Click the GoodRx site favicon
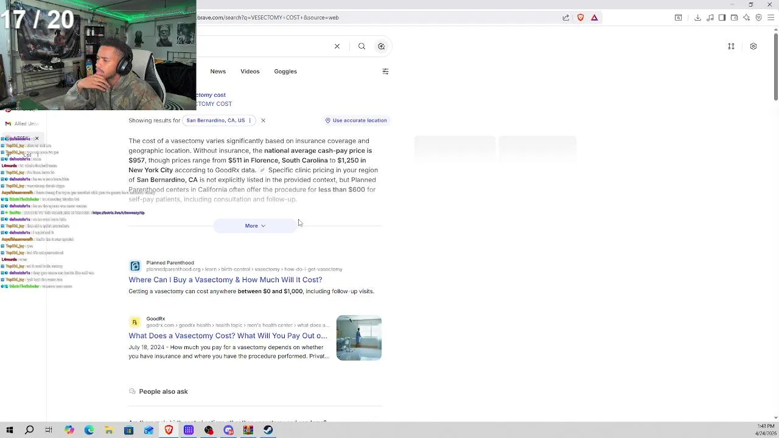This screenshot has width=779, height=438. 135,322
